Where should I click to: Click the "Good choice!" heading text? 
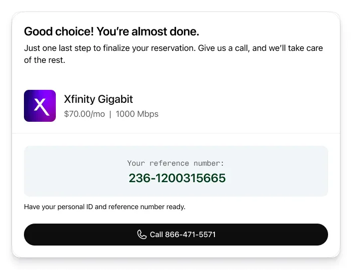tap(58, 31)
